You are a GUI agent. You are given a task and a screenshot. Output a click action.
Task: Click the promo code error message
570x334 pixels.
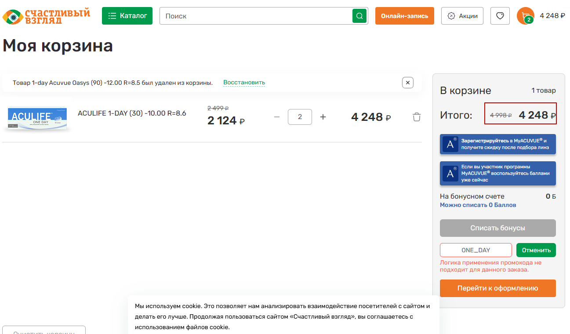[491, 266]
